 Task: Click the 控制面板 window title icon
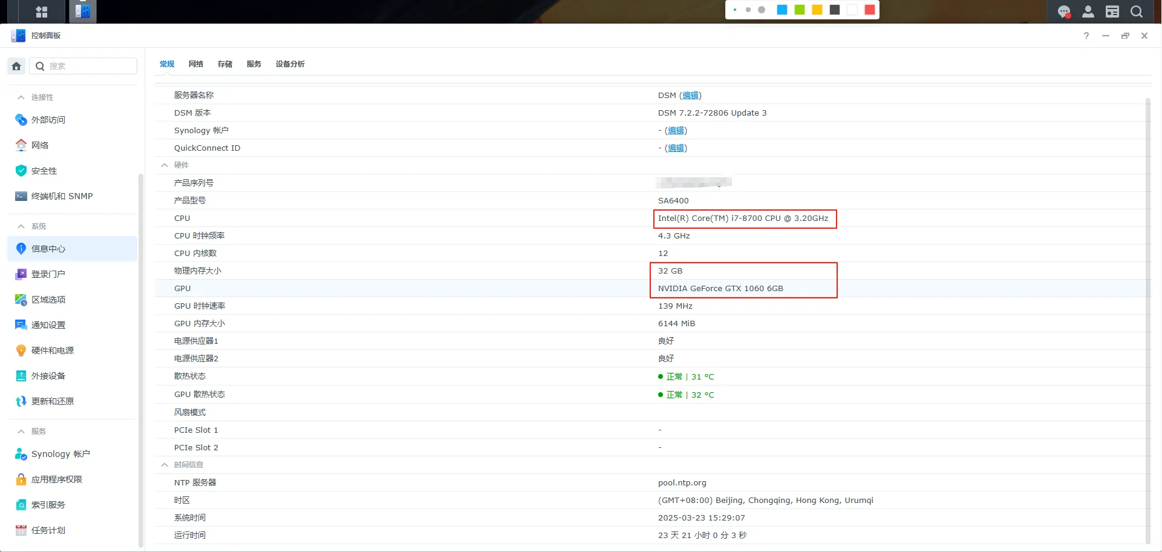(18, 36)
